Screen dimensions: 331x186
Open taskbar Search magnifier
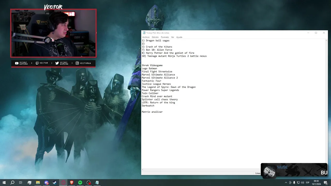click(12, 183)
